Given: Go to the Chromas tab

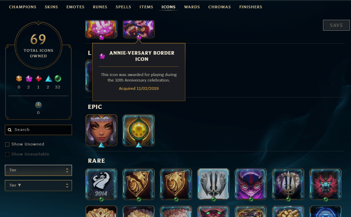Looking at the screenshot, I should (x=219, y=7).
